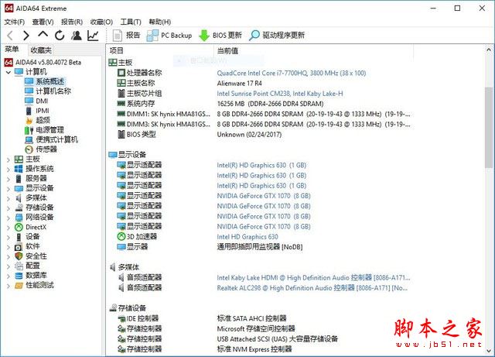This screenshot has width=495, height=357.
Task: Expand the 服务器 tree node
Action: [9, 179]
